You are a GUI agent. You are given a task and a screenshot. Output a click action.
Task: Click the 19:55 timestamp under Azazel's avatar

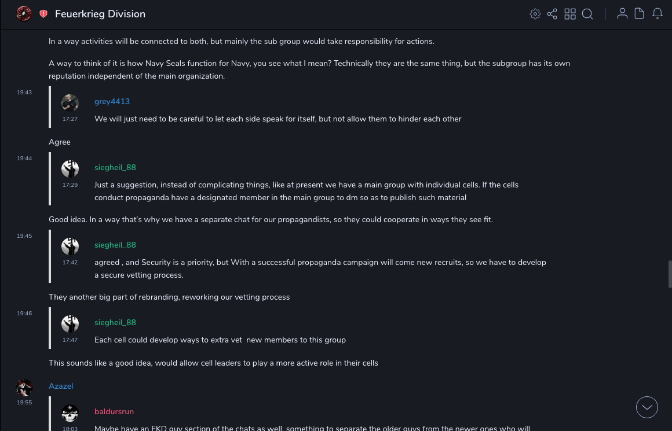24,403
